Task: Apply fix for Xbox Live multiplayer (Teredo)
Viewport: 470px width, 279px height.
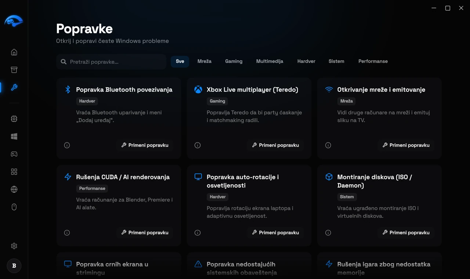Action: tap(275, 145)
